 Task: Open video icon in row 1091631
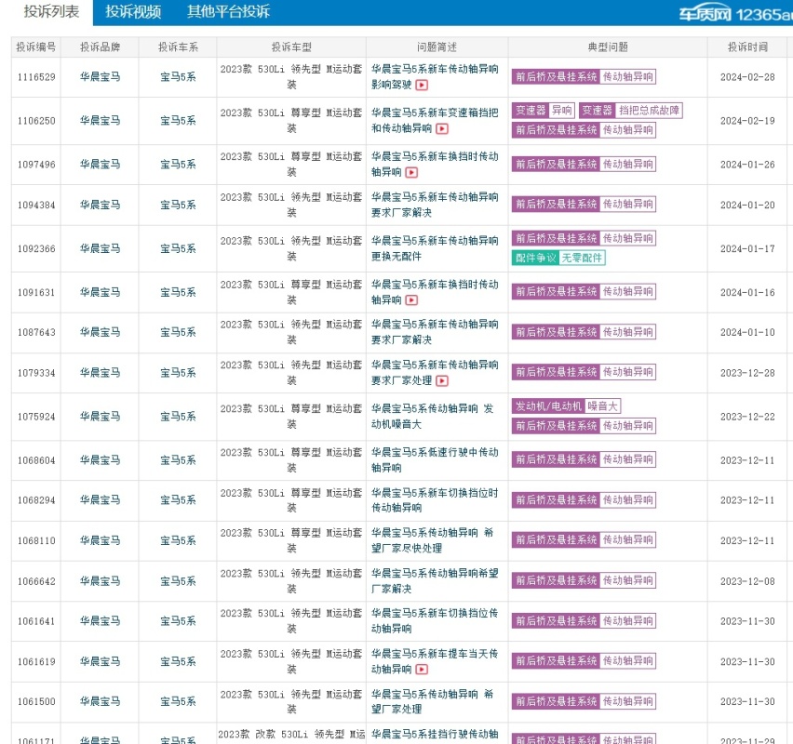click(411, 300)
